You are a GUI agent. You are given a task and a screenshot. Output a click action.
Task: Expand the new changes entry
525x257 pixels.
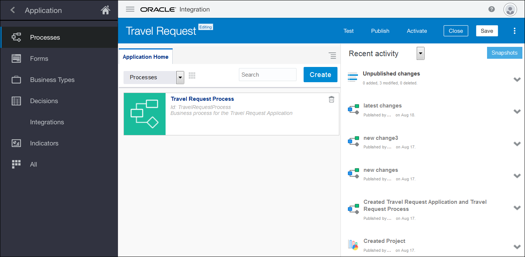pyautogui.click(x=517, y=176)
